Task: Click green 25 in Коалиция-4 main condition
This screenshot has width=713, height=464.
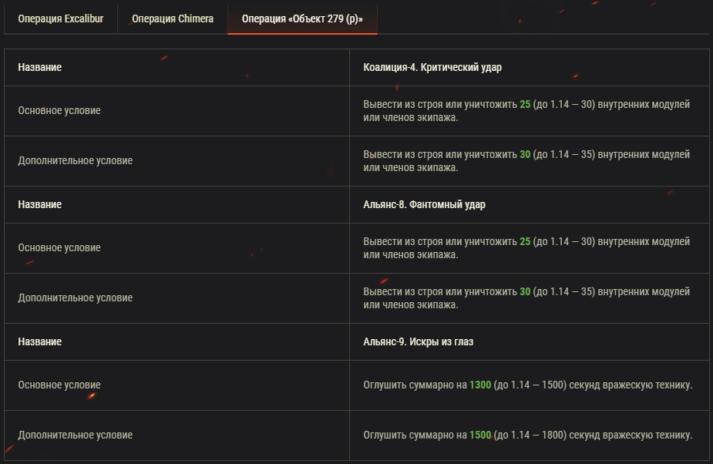Action: [x=525, y=104]
